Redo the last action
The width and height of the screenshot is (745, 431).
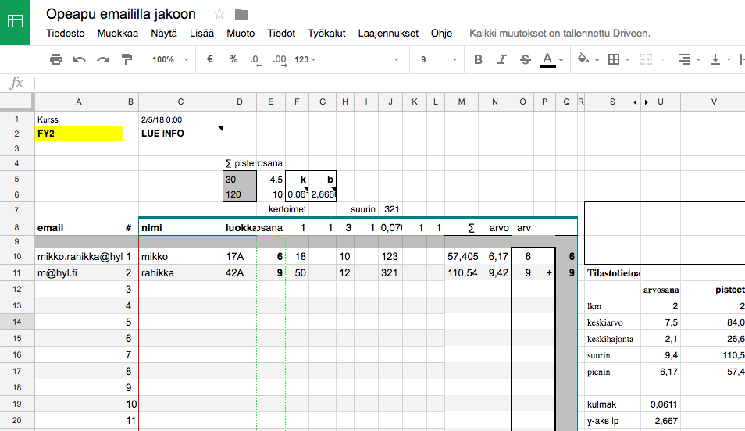(x=103, y=59)
